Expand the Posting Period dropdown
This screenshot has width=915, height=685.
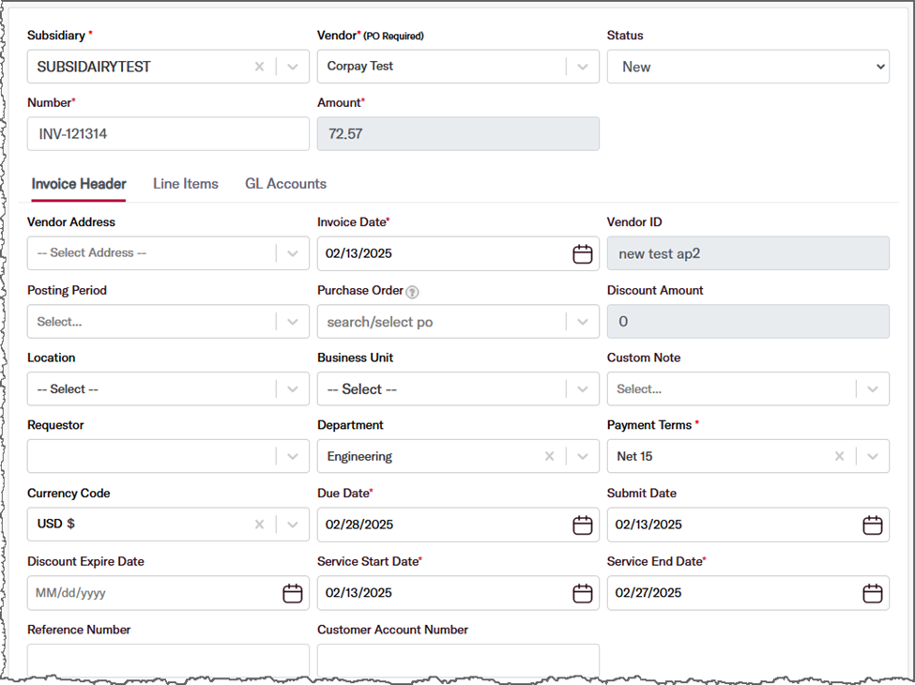click(x=293, y=322)
